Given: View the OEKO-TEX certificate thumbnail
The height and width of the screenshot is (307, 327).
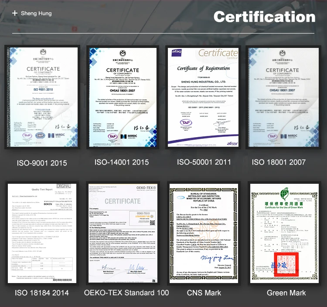Looking at the screenshot, I should click(123, 233).
